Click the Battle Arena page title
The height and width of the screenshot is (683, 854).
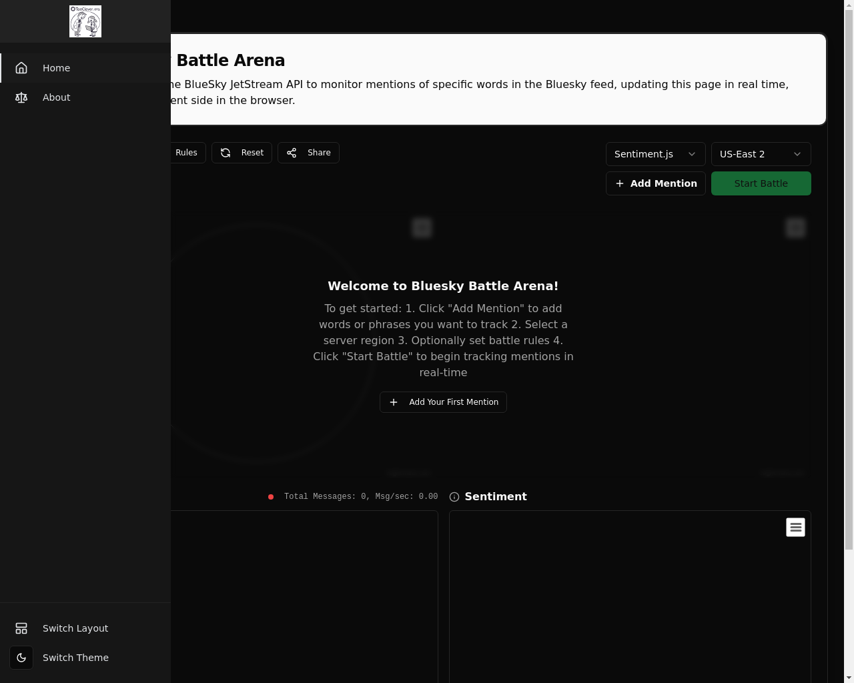228,61
